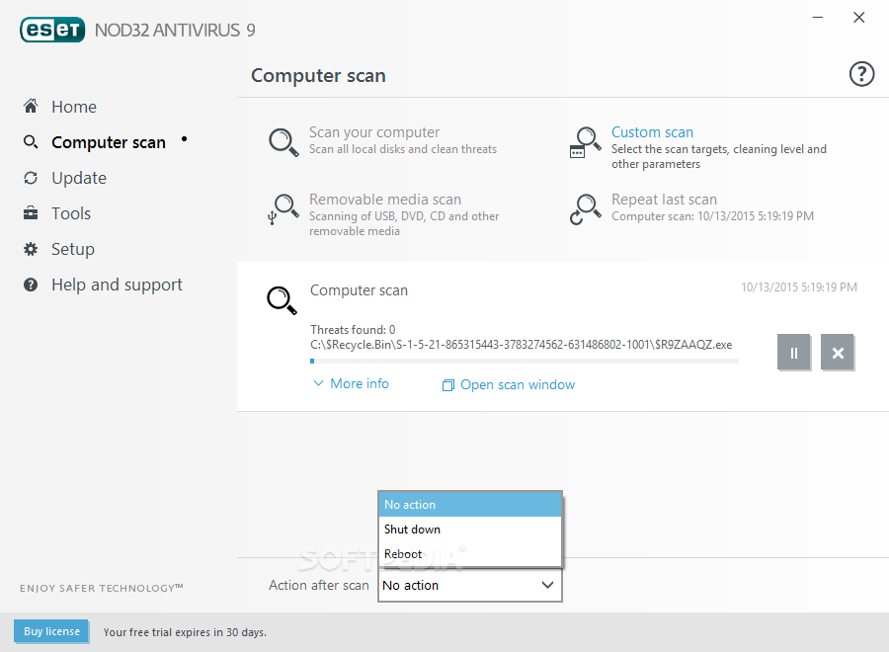Open the Action after scan dropdown
The height and width of the screenshot is (652, 889).
pyautogui.click(x=470, y=585)
